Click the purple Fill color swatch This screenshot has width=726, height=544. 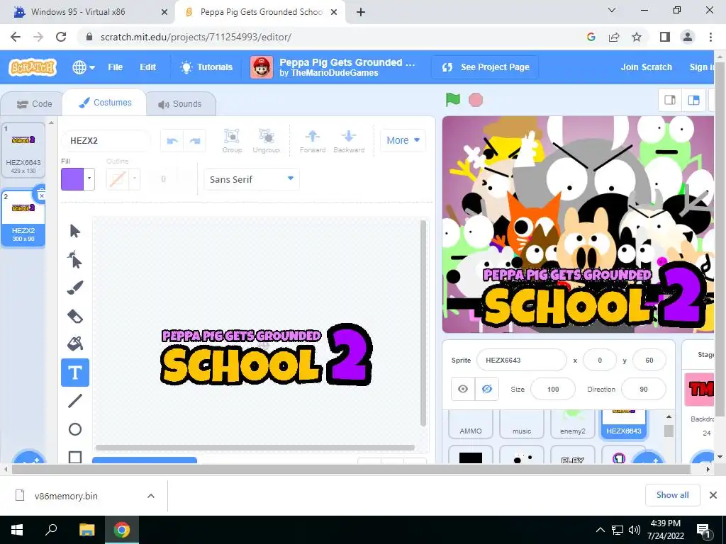(x=72, y=179)
